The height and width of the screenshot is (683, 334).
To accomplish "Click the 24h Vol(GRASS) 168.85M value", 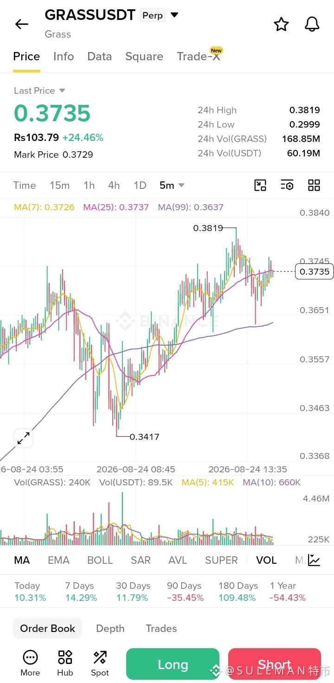I will 301,139.
